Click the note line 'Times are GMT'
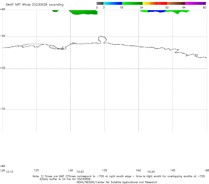The height and width of the screenshot is (184, 209). click(x=53, y=176)
